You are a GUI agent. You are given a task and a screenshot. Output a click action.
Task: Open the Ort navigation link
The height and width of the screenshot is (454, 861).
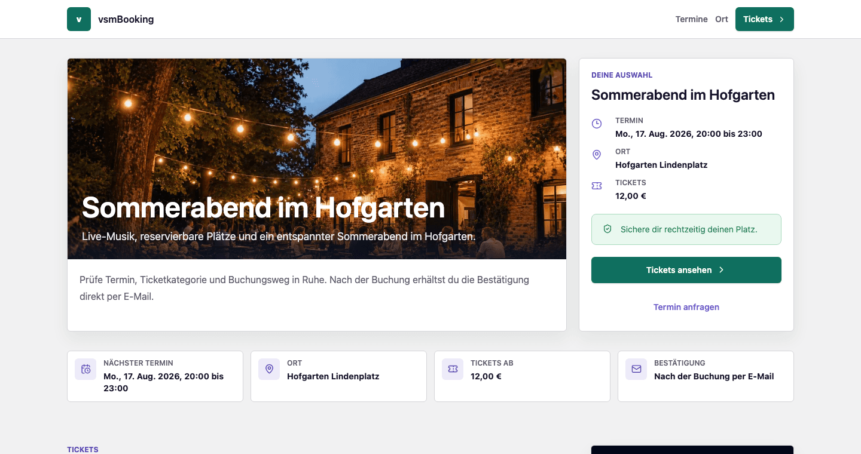pos(722,19)
